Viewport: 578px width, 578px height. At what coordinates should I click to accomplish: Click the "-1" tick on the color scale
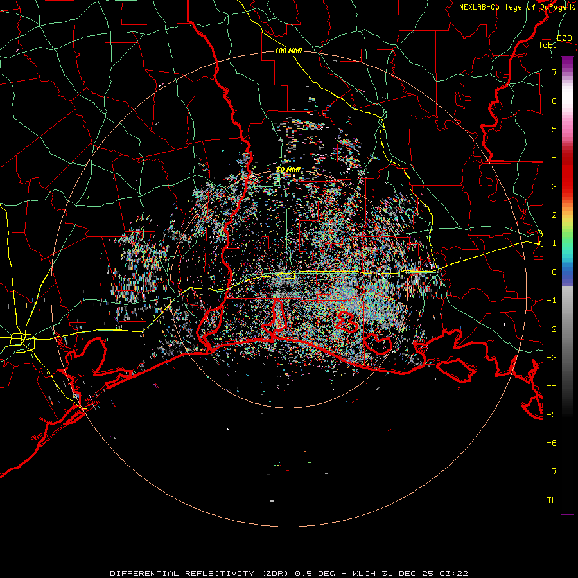pos(552,301)
